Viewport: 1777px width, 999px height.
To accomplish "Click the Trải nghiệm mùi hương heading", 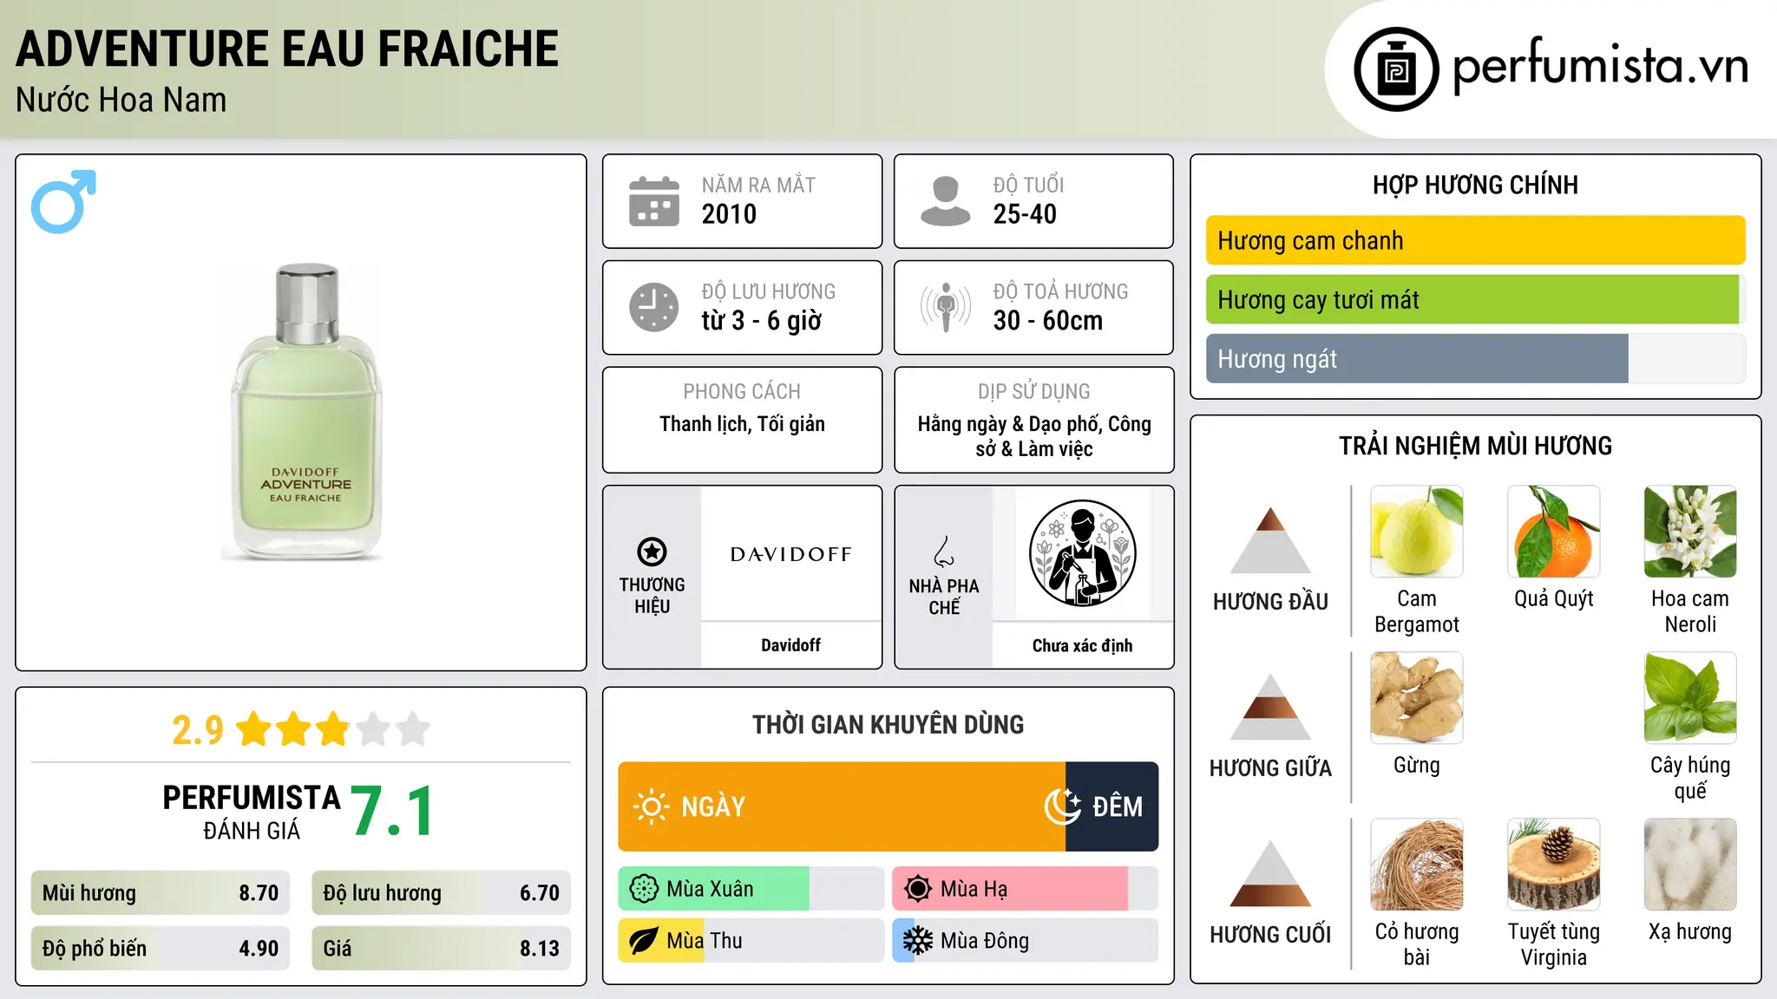I will click(x=1475, y=446).
